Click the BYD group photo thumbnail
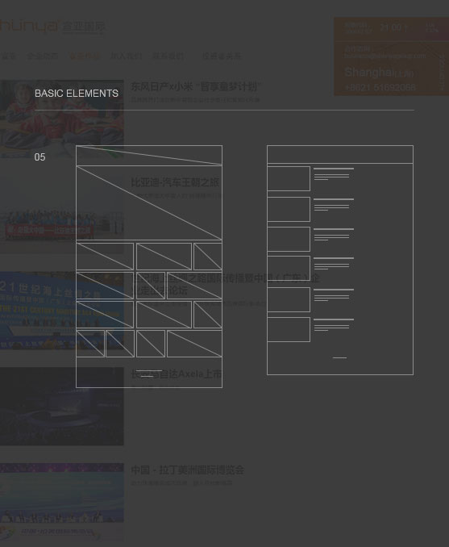Screen dimensions: 449x547 point(62,215)
